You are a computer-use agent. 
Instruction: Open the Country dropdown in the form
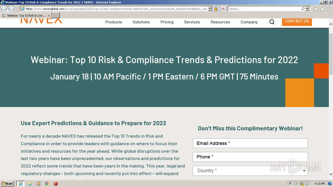[x=250, y=171]
